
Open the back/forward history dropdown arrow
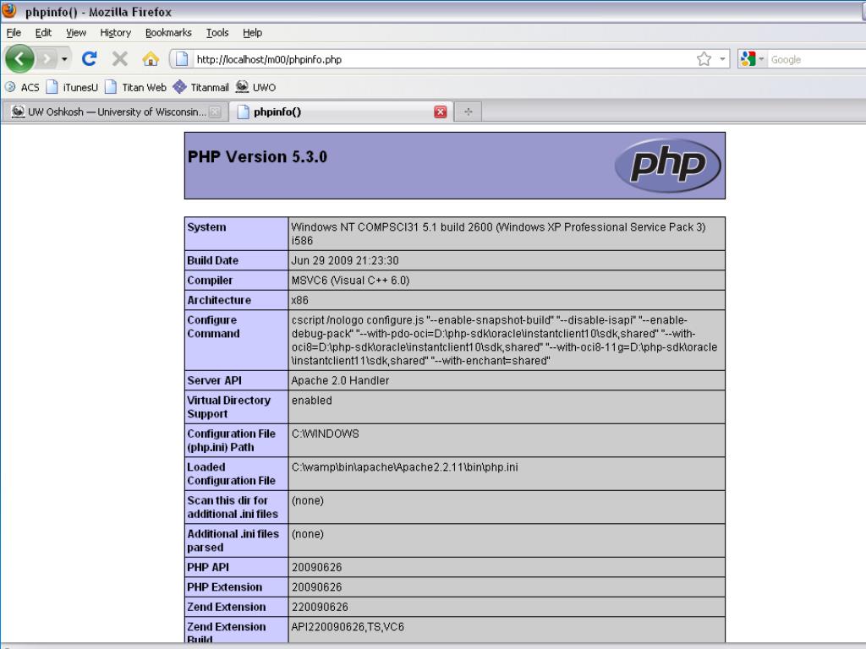coord(64,58)
